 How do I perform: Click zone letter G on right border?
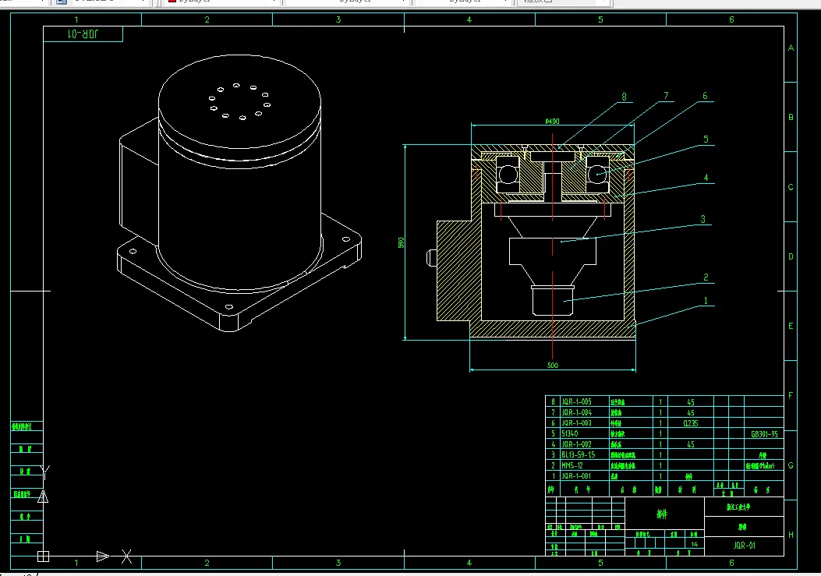791,465
